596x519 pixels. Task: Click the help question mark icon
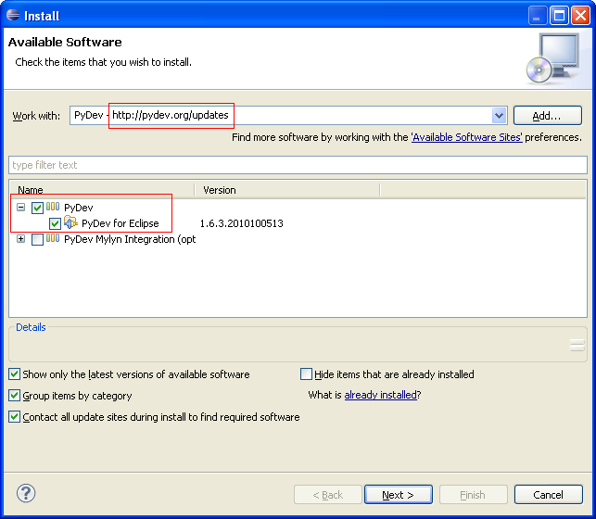click(x=26, y=493)
